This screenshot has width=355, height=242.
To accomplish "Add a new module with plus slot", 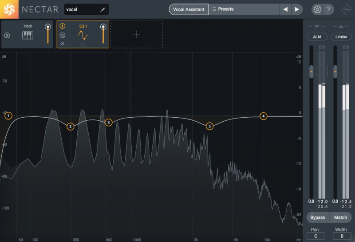I will tap(137, 34).
